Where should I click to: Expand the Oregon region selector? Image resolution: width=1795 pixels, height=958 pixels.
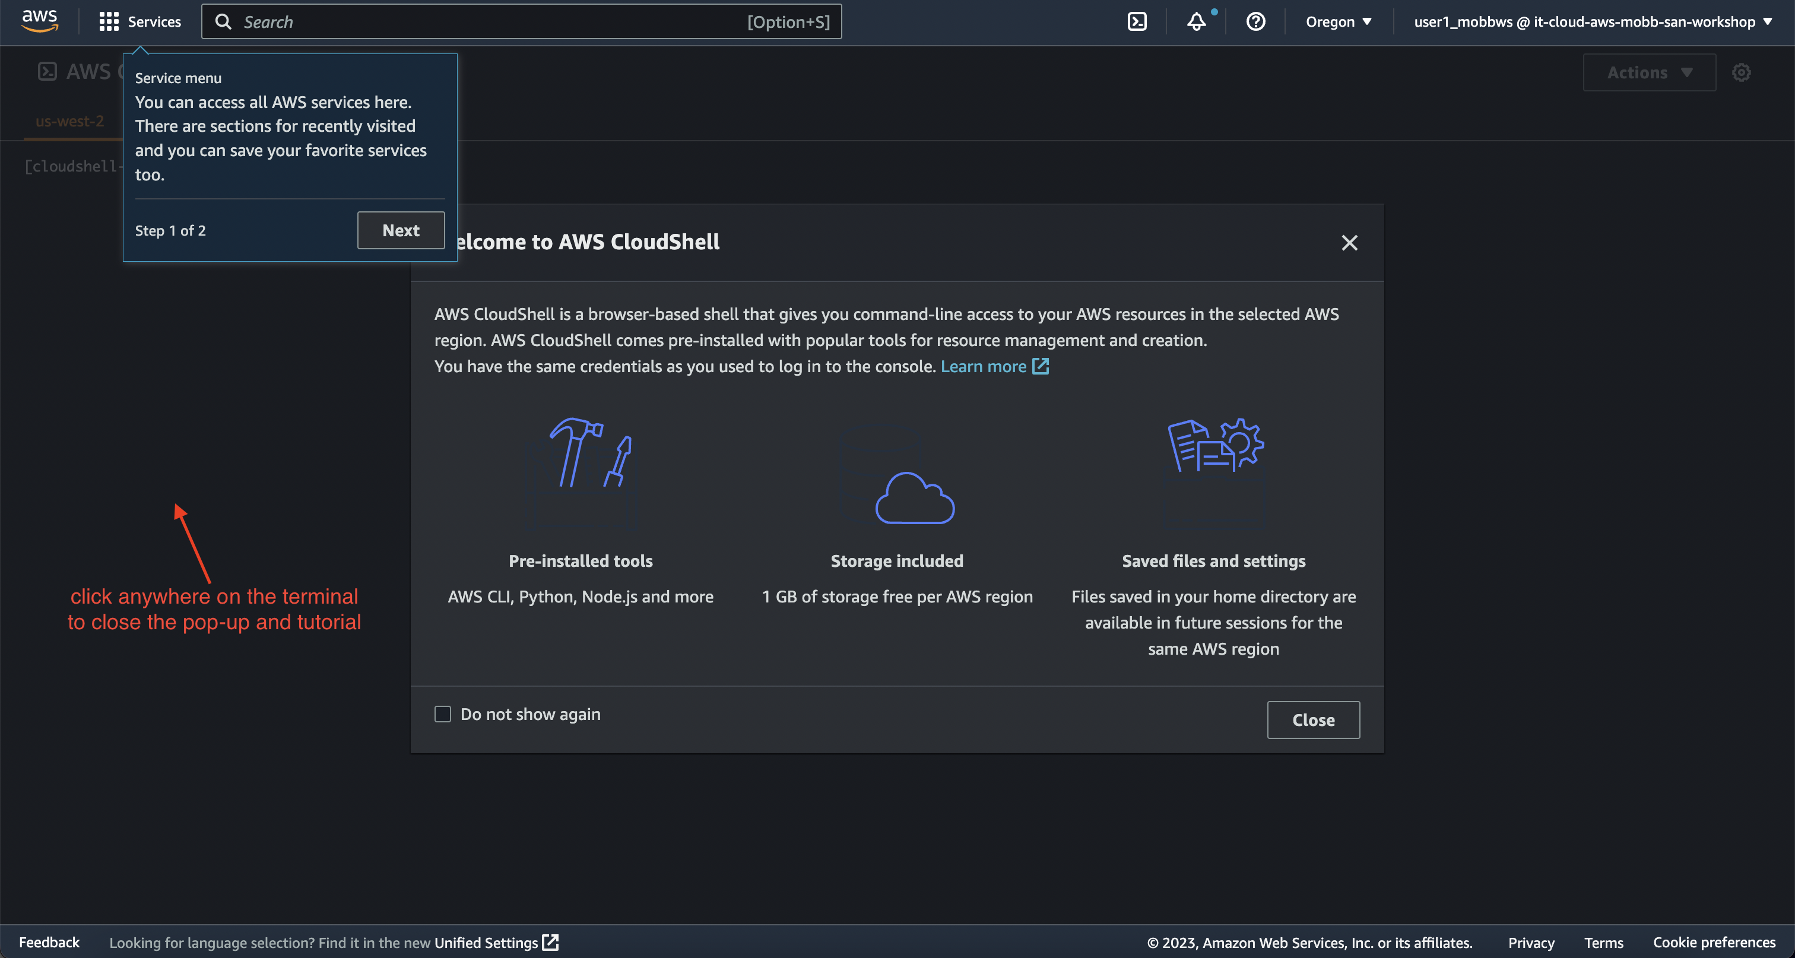(x=1338, y=21)
